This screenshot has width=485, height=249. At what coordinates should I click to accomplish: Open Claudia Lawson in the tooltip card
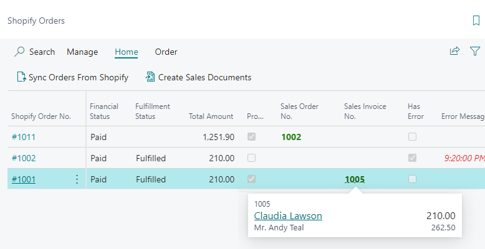(288, 215)
